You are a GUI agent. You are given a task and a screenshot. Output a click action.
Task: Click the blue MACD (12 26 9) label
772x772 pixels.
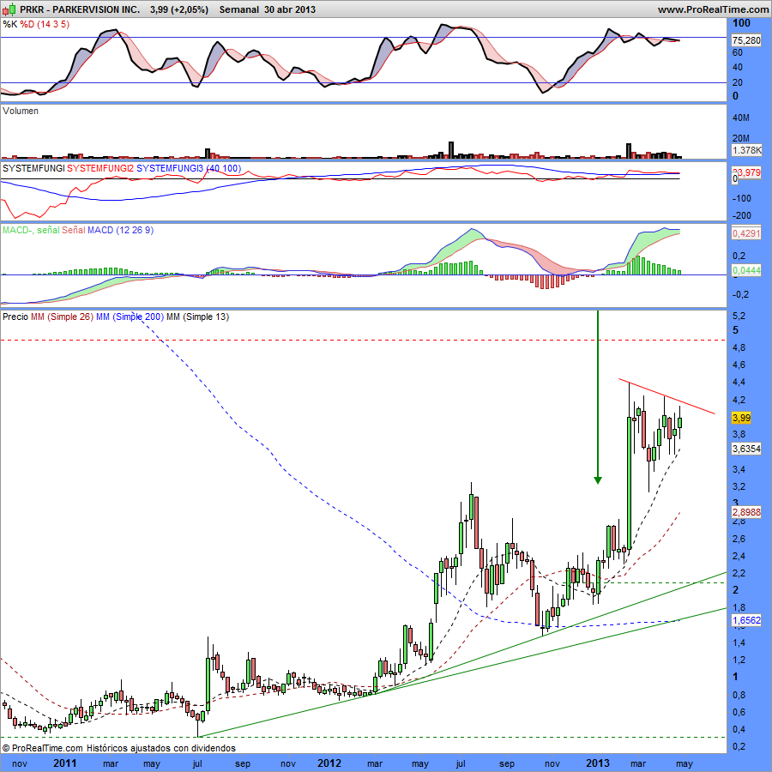coord(121,230)
